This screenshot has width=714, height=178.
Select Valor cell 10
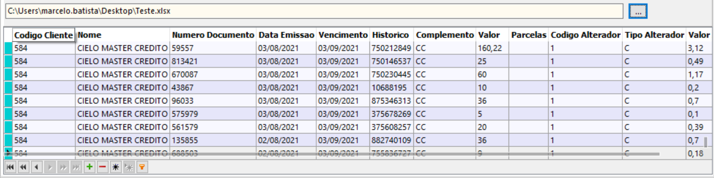[x=492, y=88]
